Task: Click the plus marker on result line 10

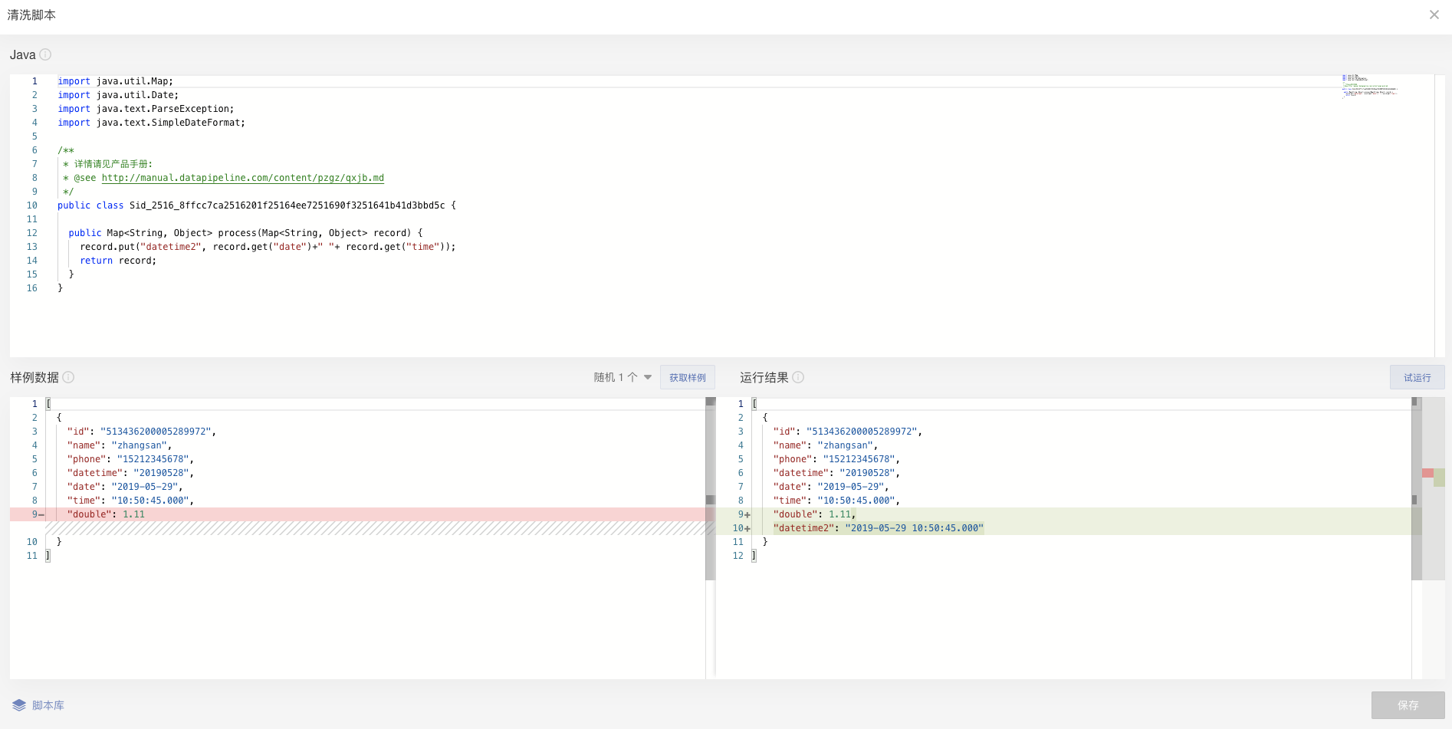Action: (x=747, y=528)
